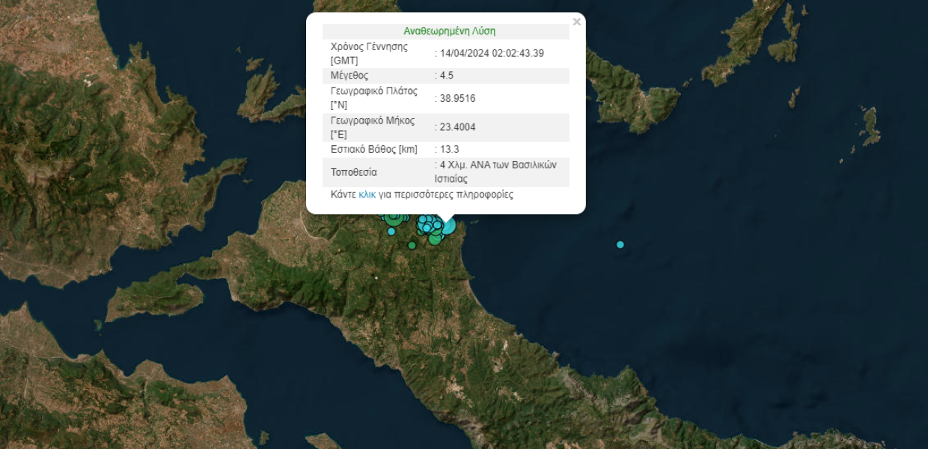Image resolution: width=928 pixels, height=449 pixels.
Task: Click the 'Γεωγραφικό Μήκος [°E]' label
Action: (x=373, y=127)
